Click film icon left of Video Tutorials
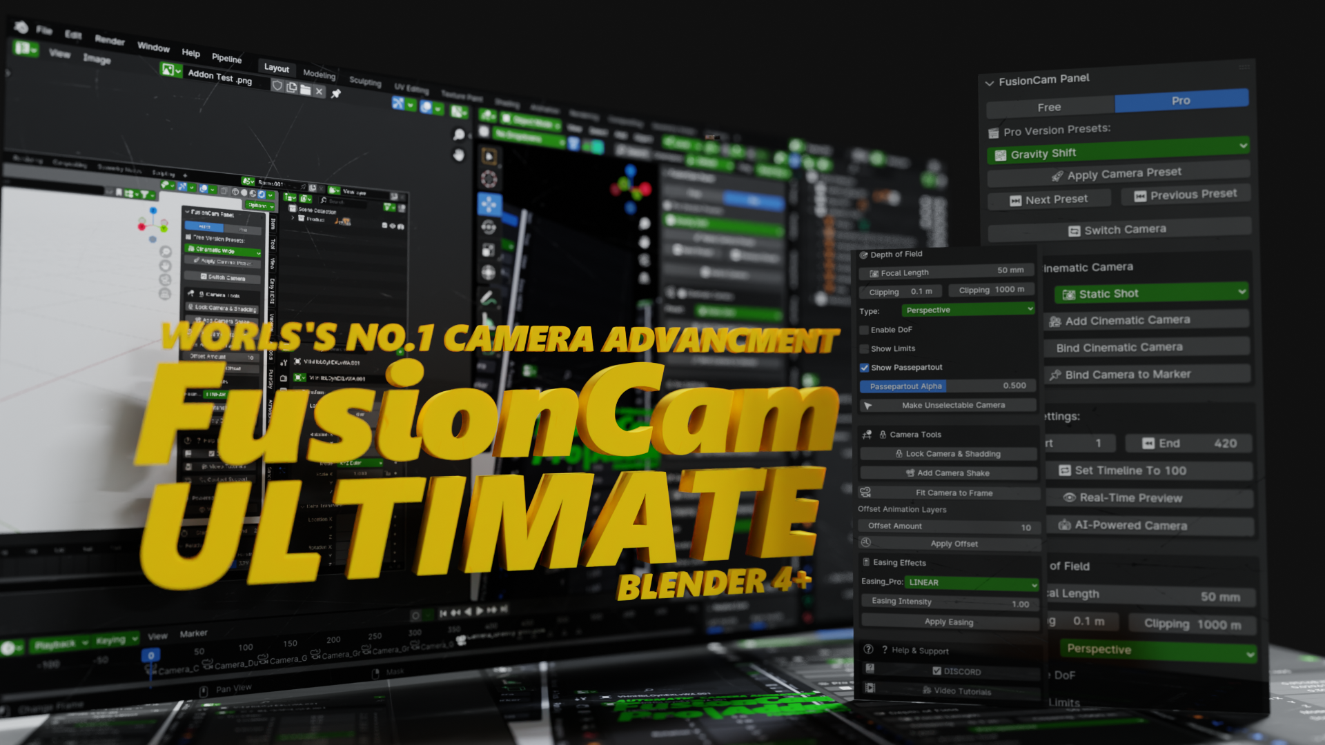This screenshot has height=745, width=1325. pos(870,688)
